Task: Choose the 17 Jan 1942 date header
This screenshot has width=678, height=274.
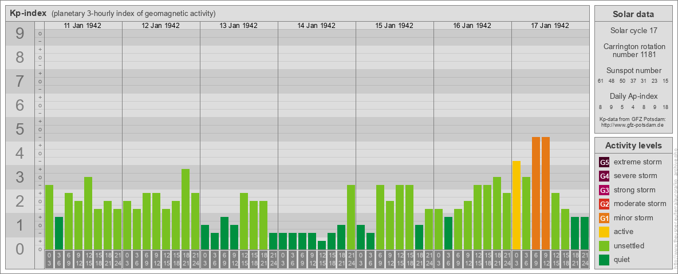Action: click(550, 26)
